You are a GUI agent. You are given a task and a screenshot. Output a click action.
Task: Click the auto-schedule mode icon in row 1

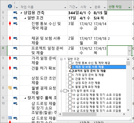(15, 18)
